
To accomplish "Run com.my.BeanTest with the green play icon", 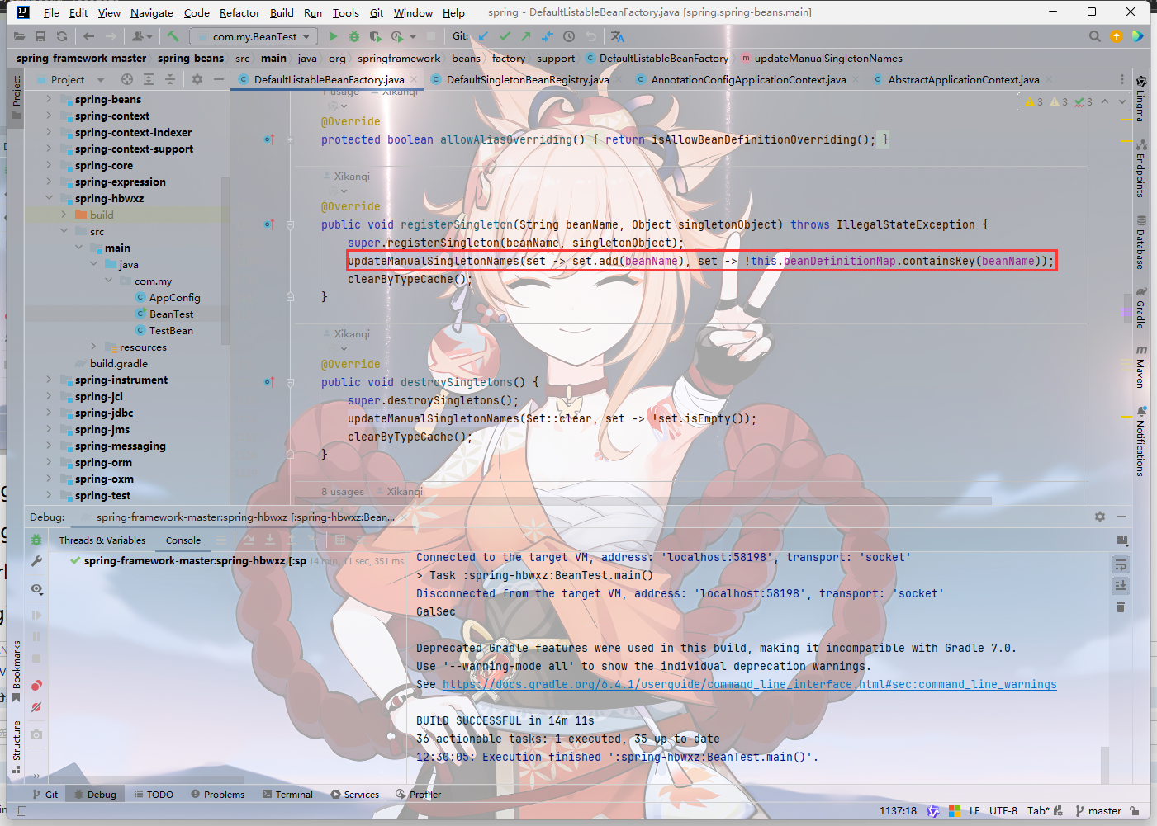I will (333, 36).
